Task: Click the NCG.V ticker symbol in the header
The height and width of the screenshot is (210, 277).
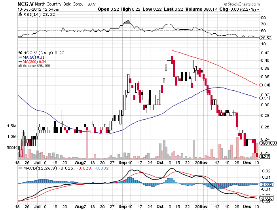Action: [25, 4]
